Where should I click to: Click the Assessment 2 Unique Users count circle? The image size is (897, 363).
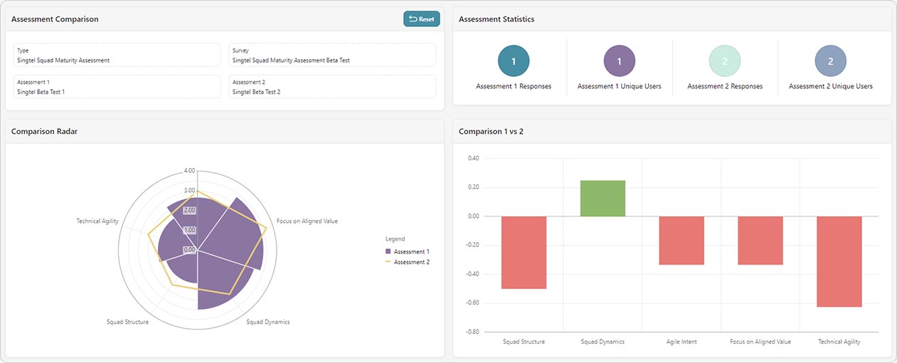(830, 61)
